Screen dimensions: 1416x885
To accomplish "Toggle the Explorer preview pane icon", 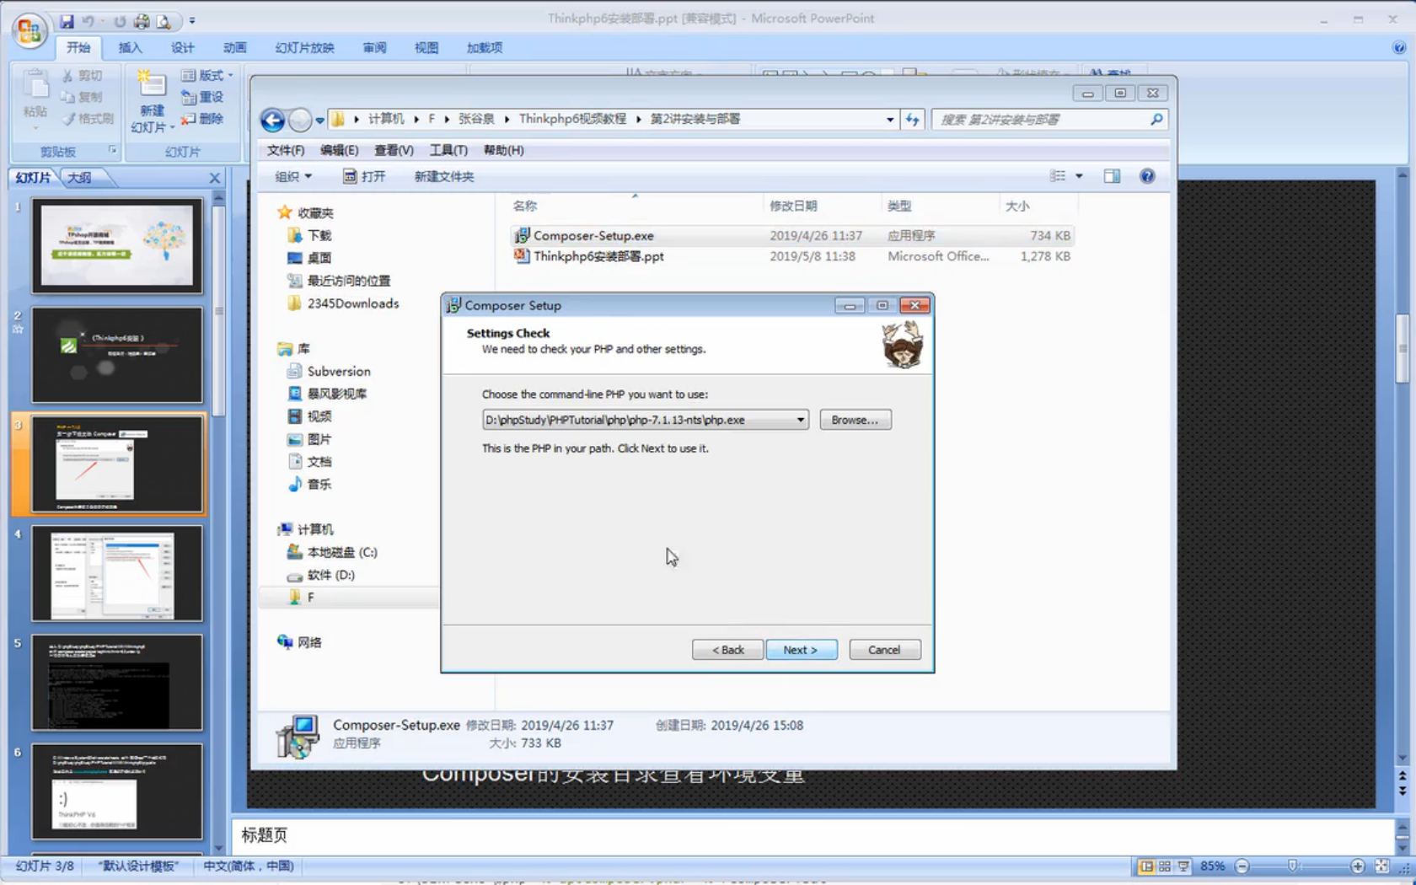I will (1112, 176).
